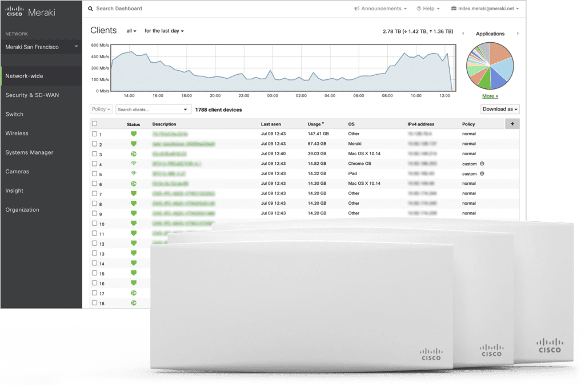Open the 'all' clients filter dropdown

[131, 31]
